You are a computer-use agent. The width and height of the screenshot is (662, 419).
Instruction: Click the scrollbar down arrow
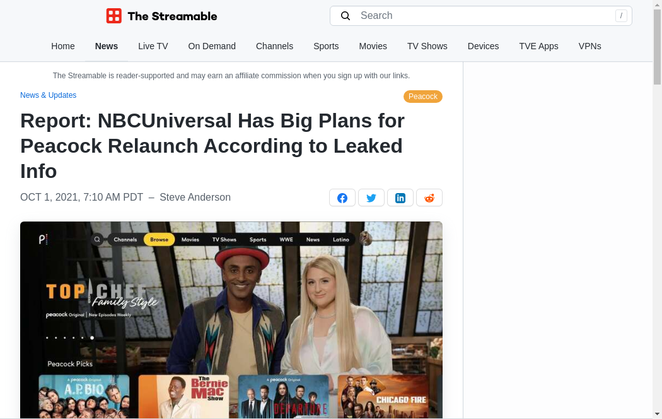657,415
